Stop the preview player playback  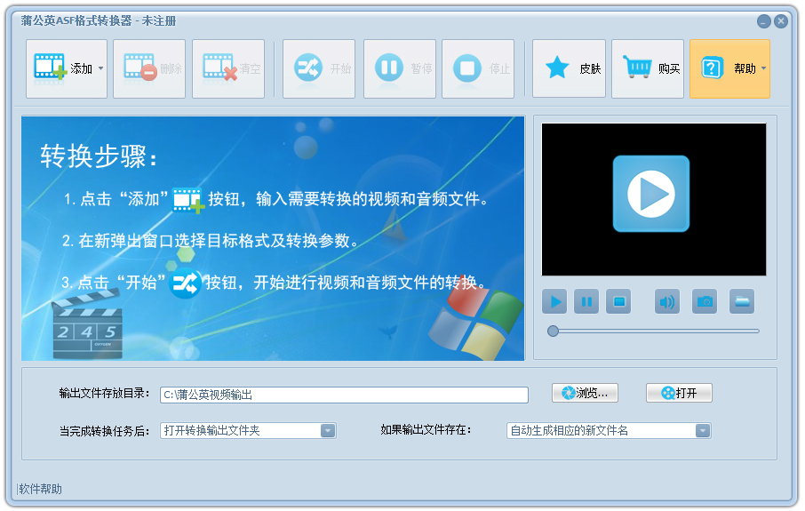618,302
